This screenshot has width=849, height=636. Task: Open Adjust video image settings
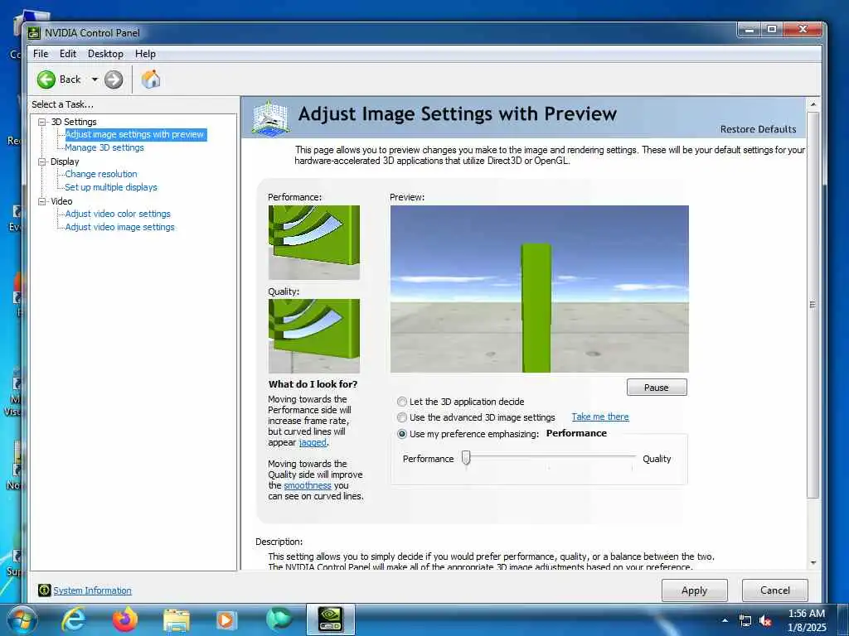click(x=119, y=227)
